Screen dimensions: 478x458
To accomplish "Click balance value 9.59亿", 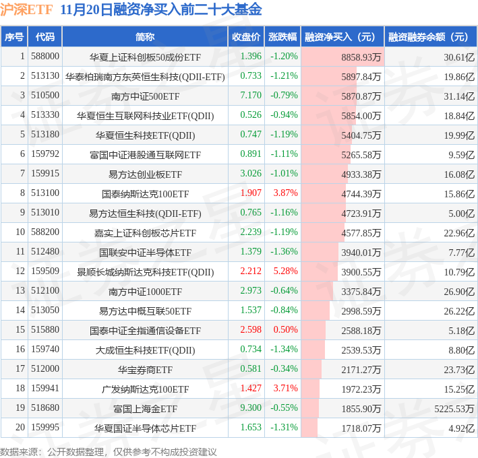I will 461,155.
